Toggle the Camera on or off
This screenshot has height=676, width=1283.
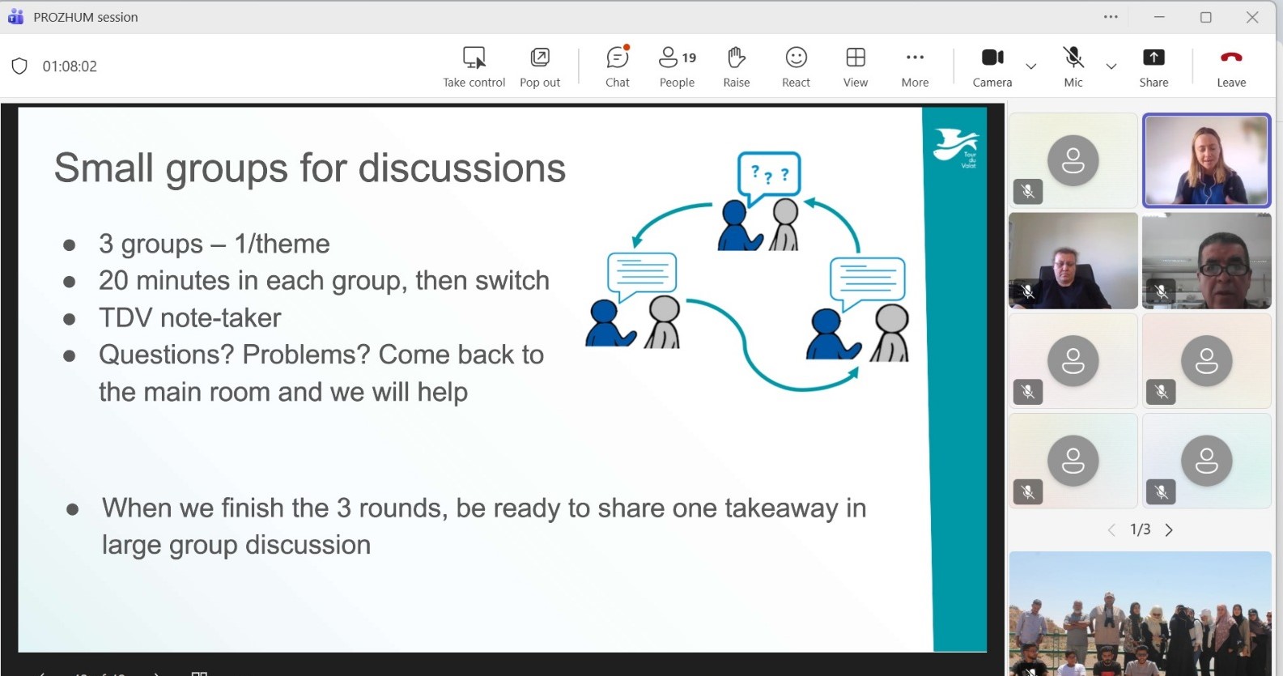click(x=992, y=66)
